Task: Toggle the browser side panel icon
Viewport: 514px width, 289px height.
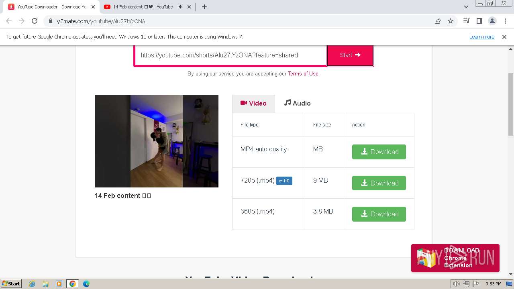Action: tap(479, 21)
